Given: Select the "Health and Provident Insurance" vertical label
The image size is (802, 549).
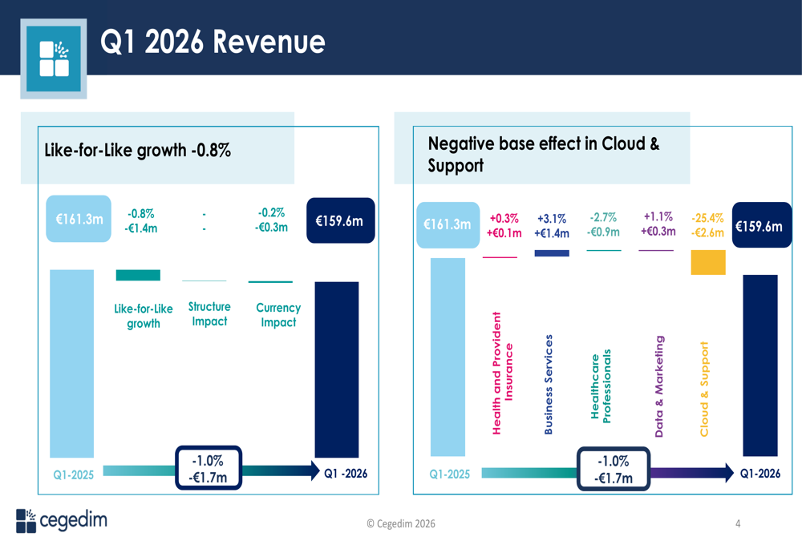Looking at the screenshot, I should click(502, 373).
